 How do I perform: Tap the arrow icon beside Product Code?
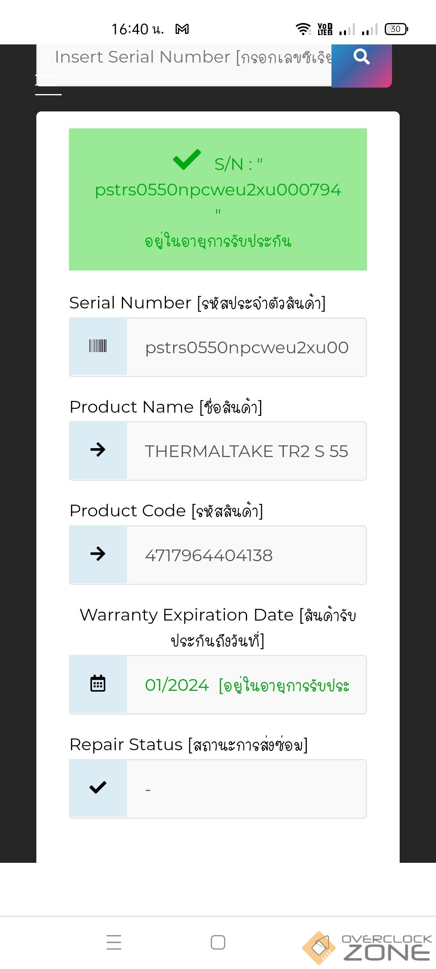coord(98,554)
